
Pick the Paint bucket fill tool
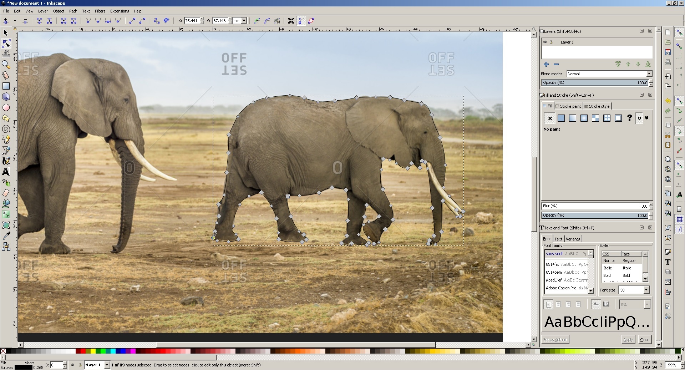click(6, 204)
